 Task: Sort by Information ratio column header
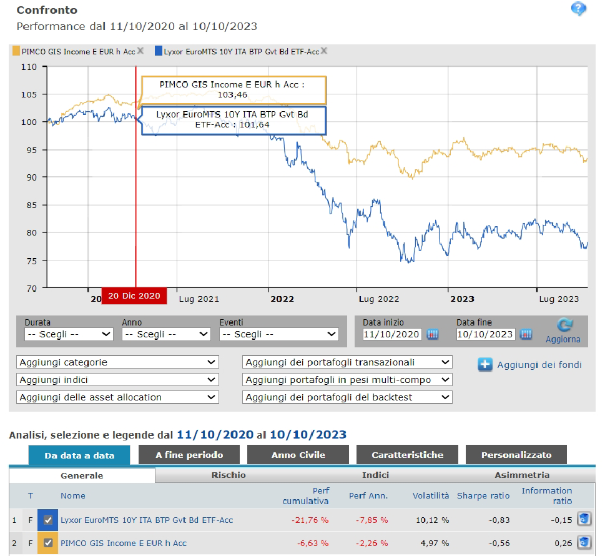[x=547, y=495]
